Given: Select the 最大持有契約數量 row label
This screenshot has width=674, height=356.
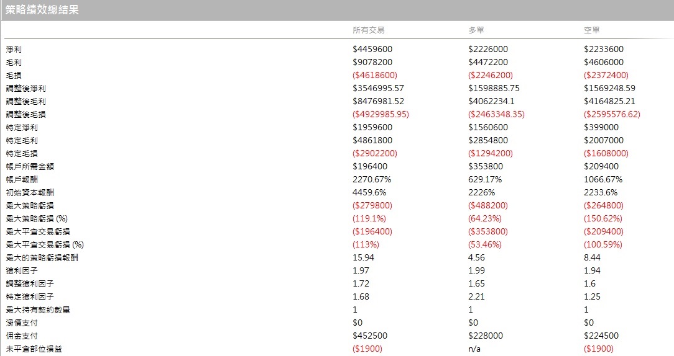Looking at the screenshot, I should [x=38, y=309].
